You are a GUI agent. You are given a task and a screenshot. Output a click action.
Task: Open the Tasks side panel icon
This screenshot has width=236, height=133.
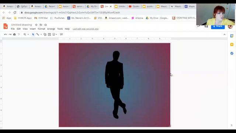232,53
